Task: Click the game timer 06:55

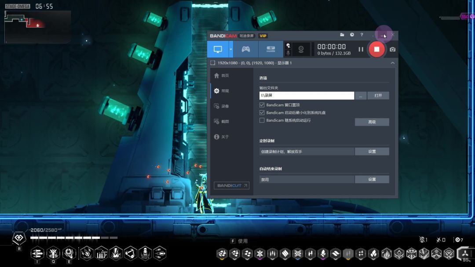Action: [44, 6]
